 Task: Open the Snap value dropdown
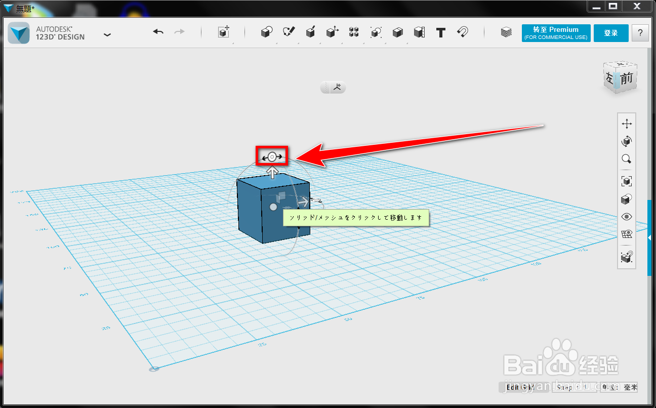pos(574,387)
